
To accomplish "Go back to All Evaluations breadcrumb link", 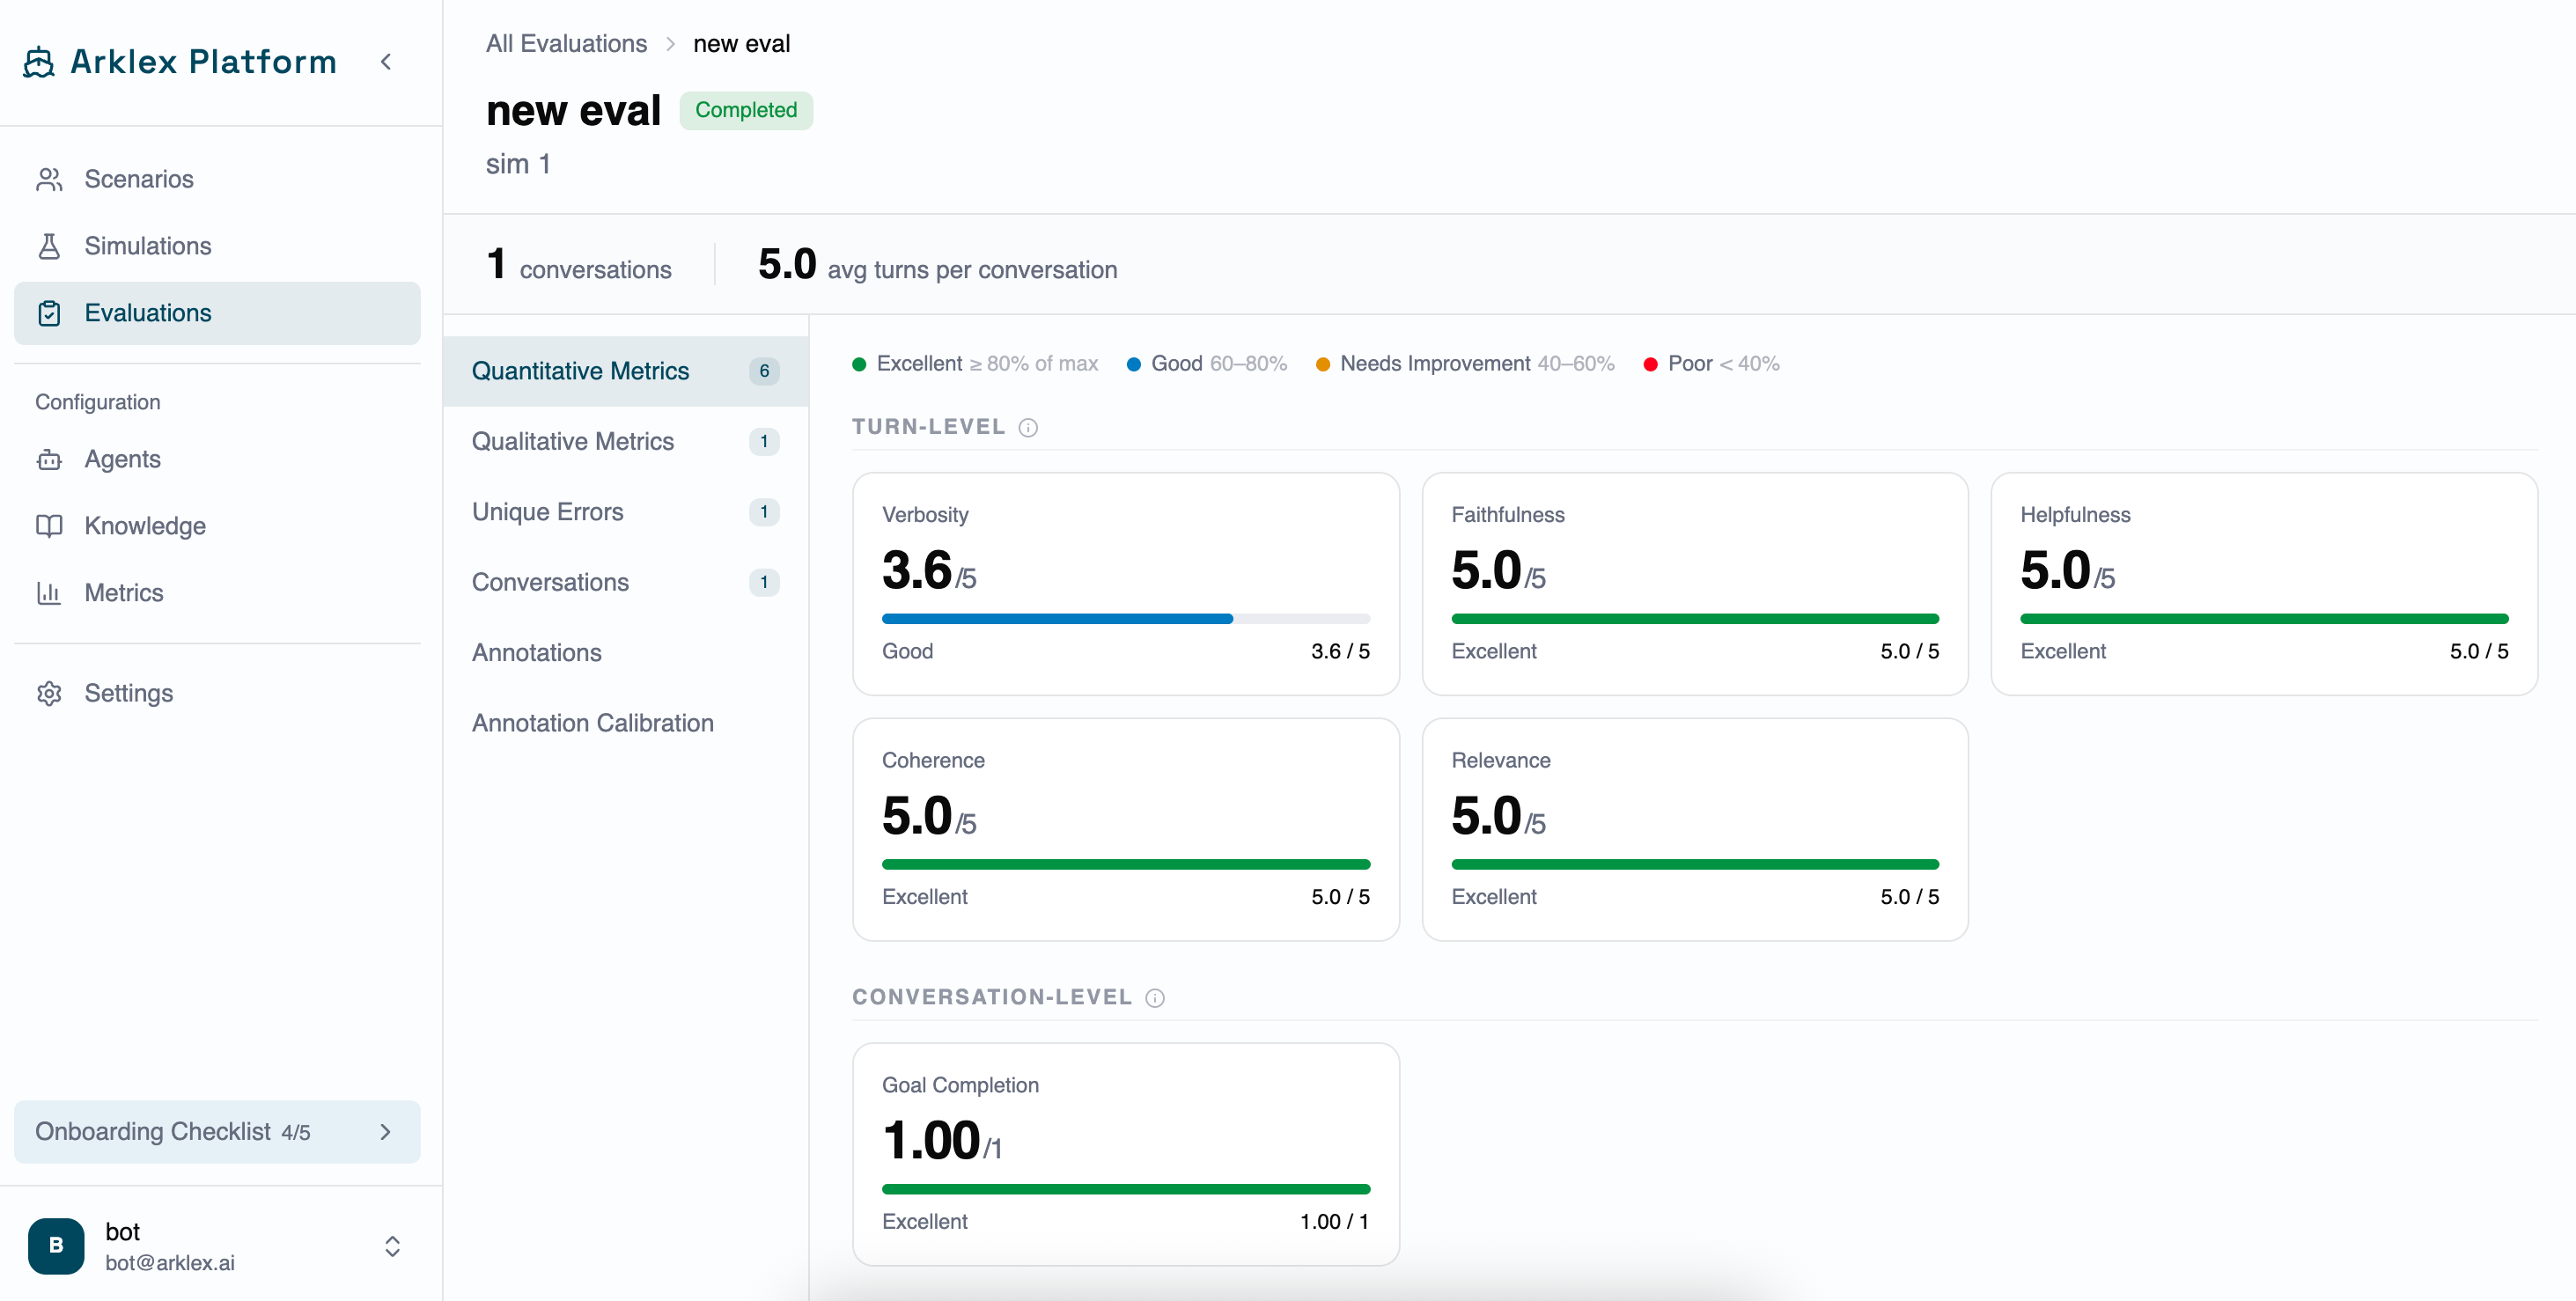I will pos(566,44).
